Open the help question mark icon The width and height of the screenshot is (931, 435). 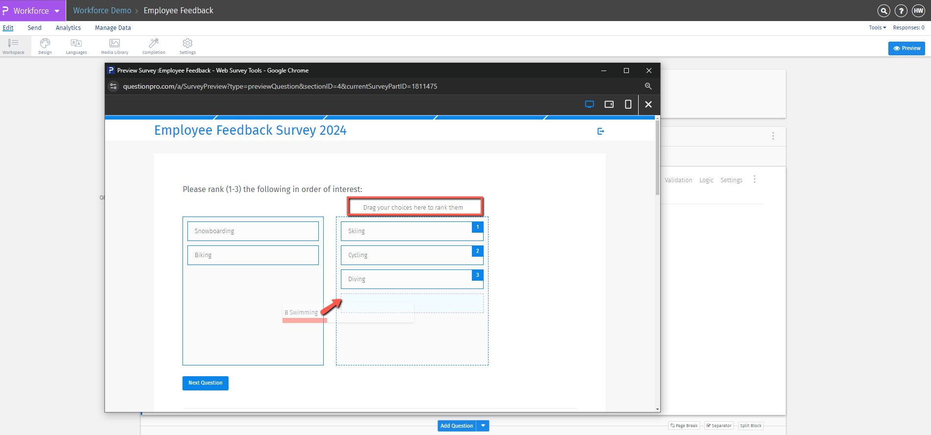point(901,11)
